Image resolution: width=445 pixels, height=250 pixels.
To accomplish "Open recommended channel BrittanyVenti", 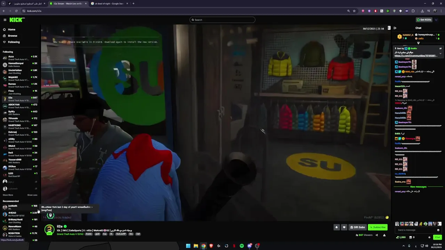I will pos(20,220).
